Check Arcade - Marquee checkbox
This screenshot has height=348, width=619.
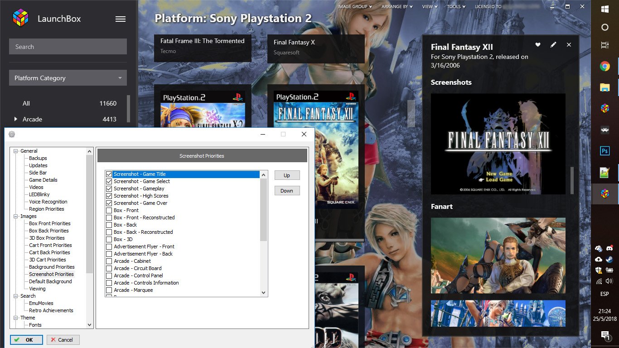click(109, 290)
